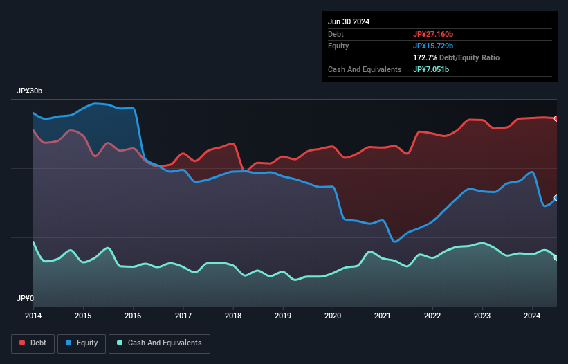Viewport: 568px width, 364px height.
Task: Click the Equity row label in tooltip
Action: pos(338,46)
